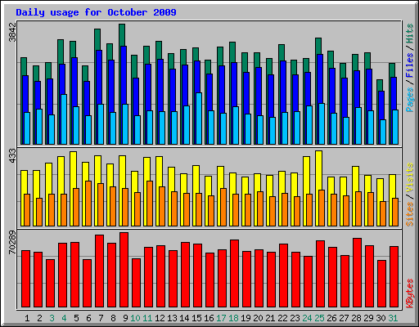
Task: Click the Hits legend label
Action: click(409, 34)
